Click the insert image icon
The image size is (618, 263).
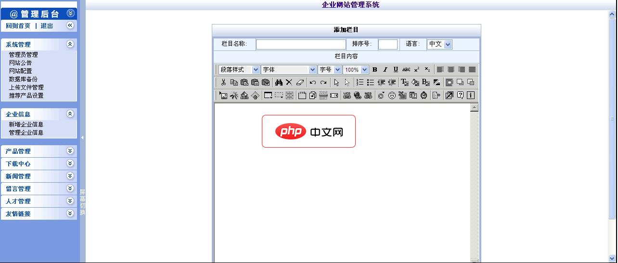coord(223,95)
